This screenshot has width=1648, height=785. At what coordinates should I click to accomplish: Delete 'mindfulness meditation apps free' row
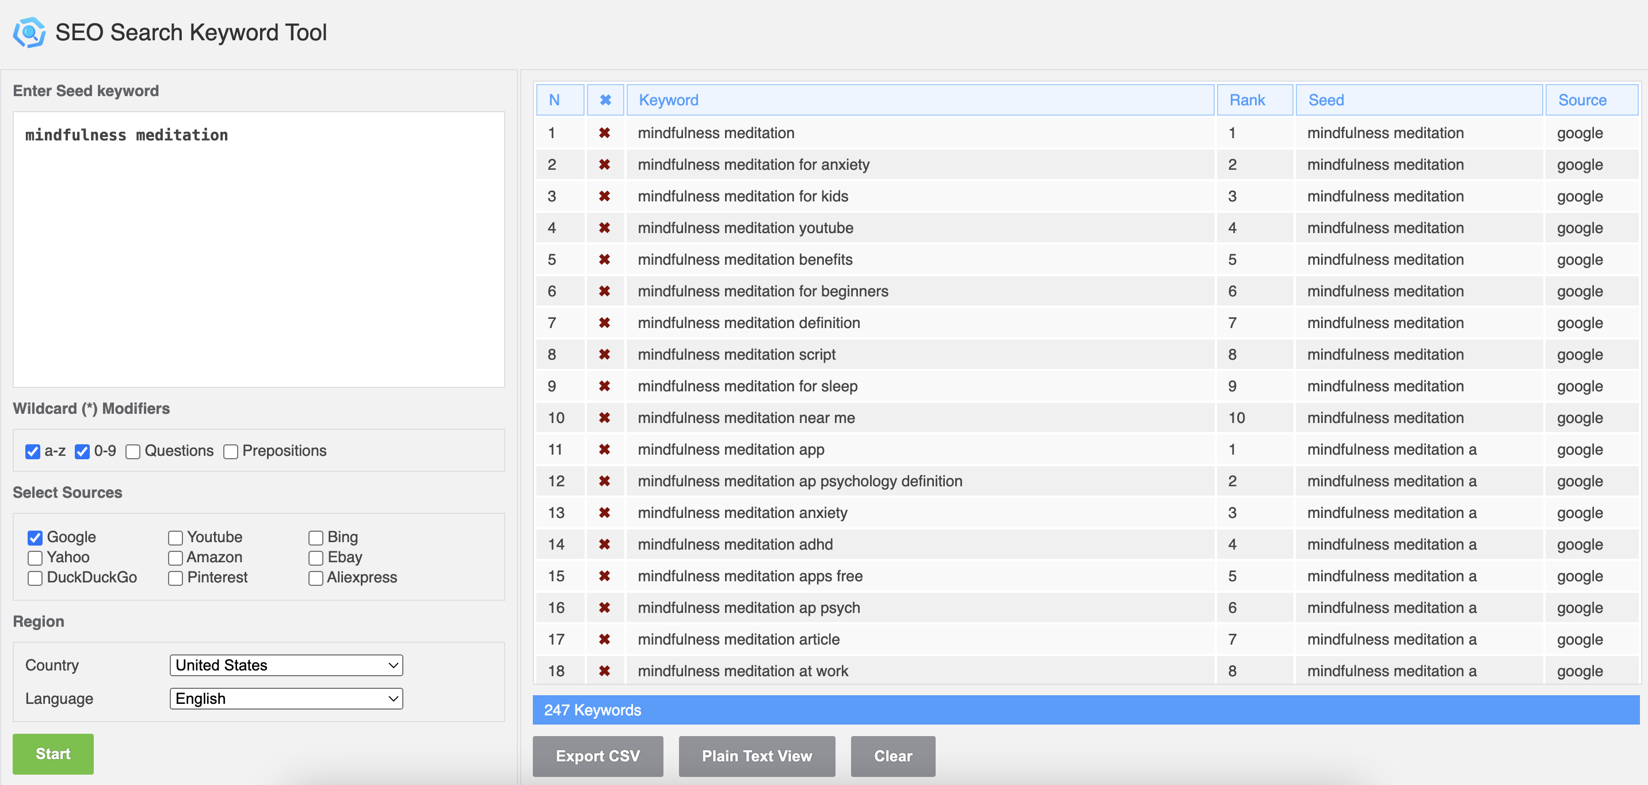pyautogui.click(x=605, y=577)
